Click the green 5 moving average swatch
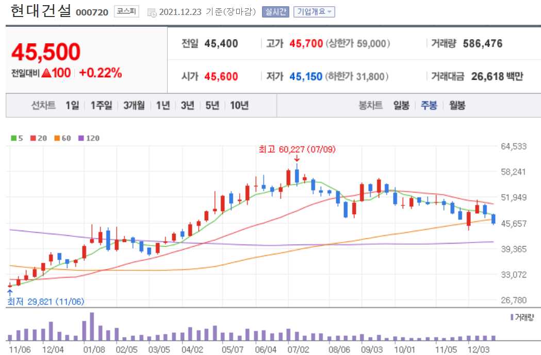 tap(13, 138)
